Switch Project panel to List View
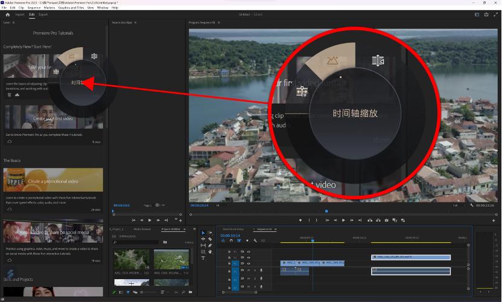The height and width of the screenshot is (302, 502). click(121, 292)
